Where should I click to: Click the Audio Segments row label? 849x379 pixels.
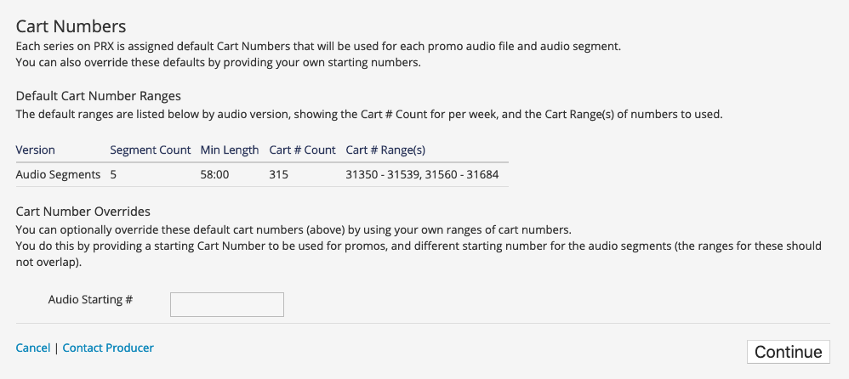tap(58, 175)
